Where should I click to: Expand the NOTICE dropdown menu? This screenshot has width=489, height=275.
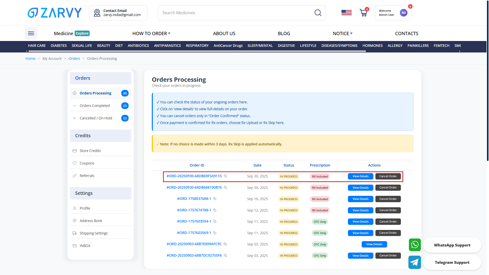(x=343, y=34)
